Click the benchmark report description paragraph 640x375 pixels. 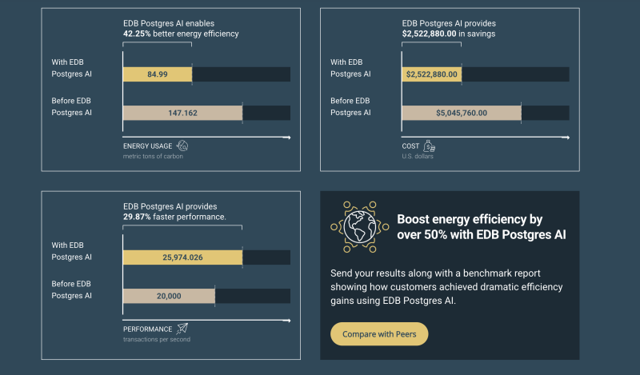(446, 287)
